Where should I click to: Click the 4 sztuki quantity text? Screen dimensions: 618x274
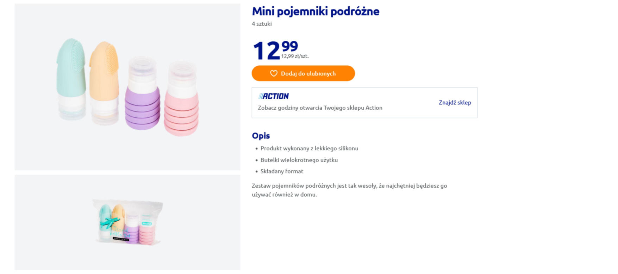point(262,24)
